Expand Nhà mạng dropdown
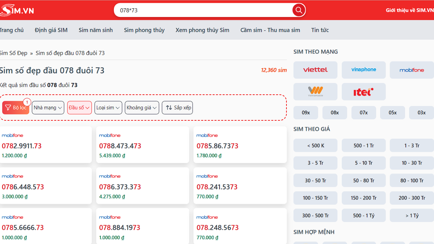434x244 pixels. coord(48,107)
